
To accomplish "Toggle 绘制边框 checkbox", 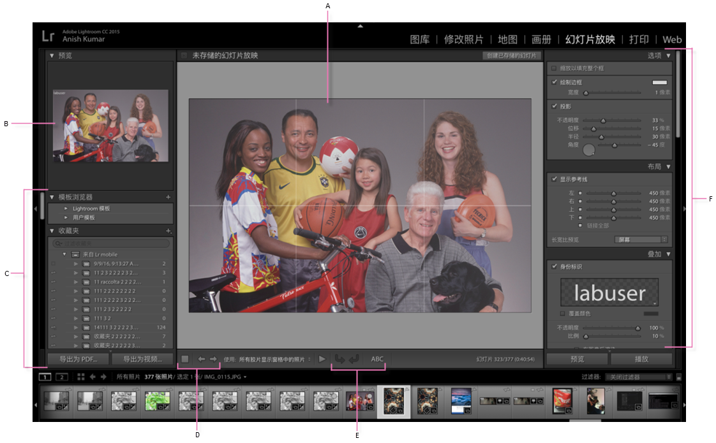I will (555, 82).
